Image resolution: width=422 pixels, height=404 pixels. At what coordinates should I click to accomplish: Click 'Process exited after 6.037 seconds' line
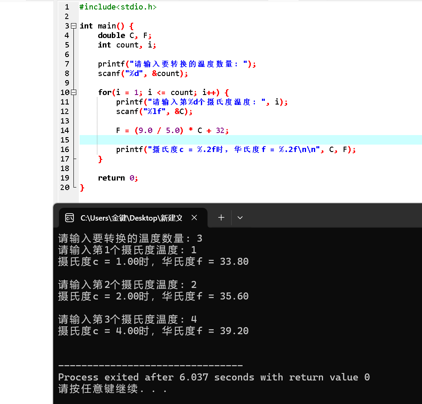(x=214, y=377)
